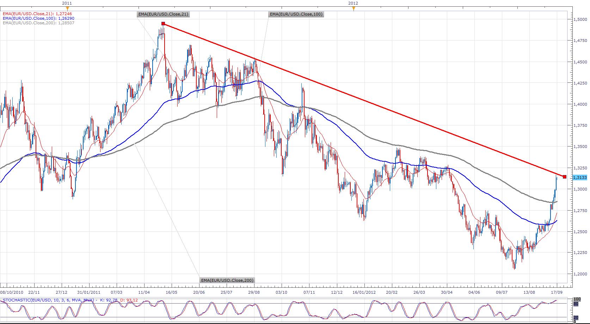
Task: Select gray EMA 200 legend entry
Action: click(38, 23)
